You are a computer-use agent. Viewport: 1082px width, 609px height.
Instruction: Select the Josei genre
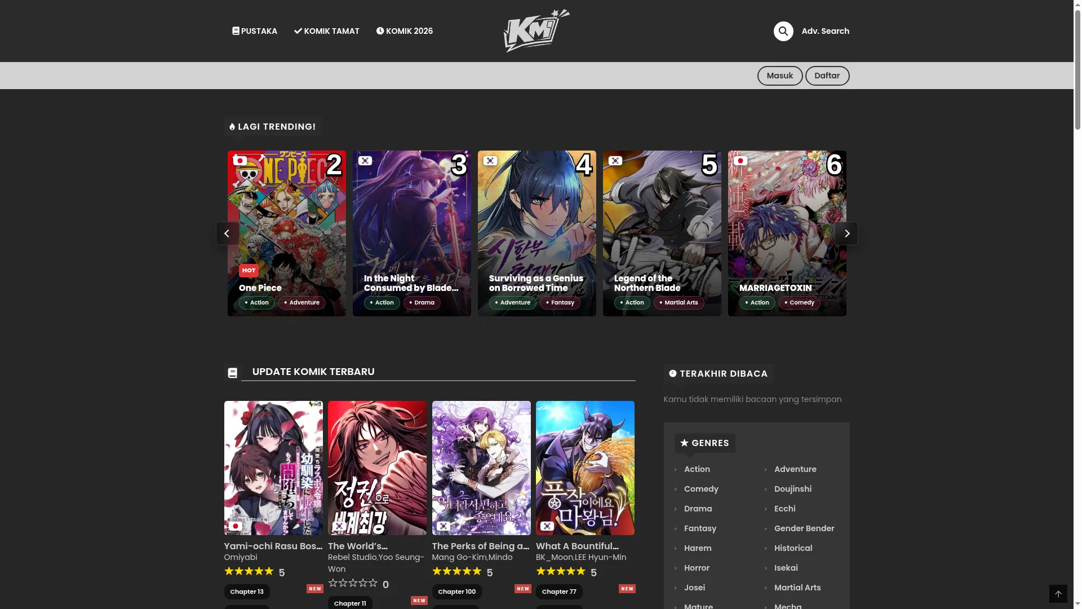694,588
